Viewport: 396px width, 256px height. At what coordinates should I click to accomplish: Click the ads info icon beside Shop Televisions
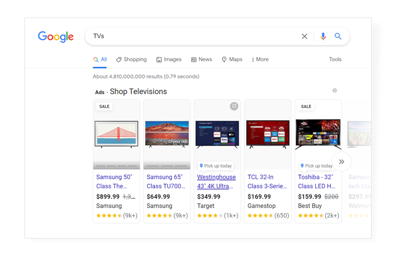pyautogui.click(x=335, y=90)
